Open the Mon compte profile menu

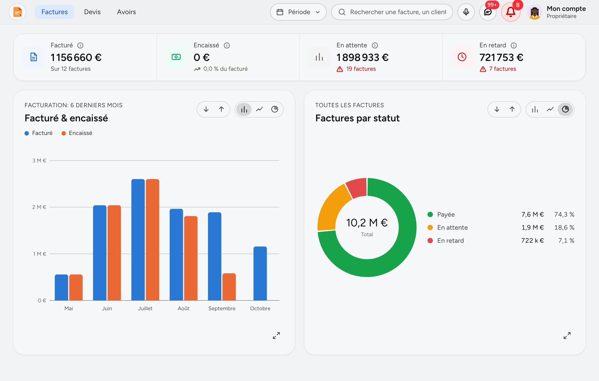click(x=557, y=12)
